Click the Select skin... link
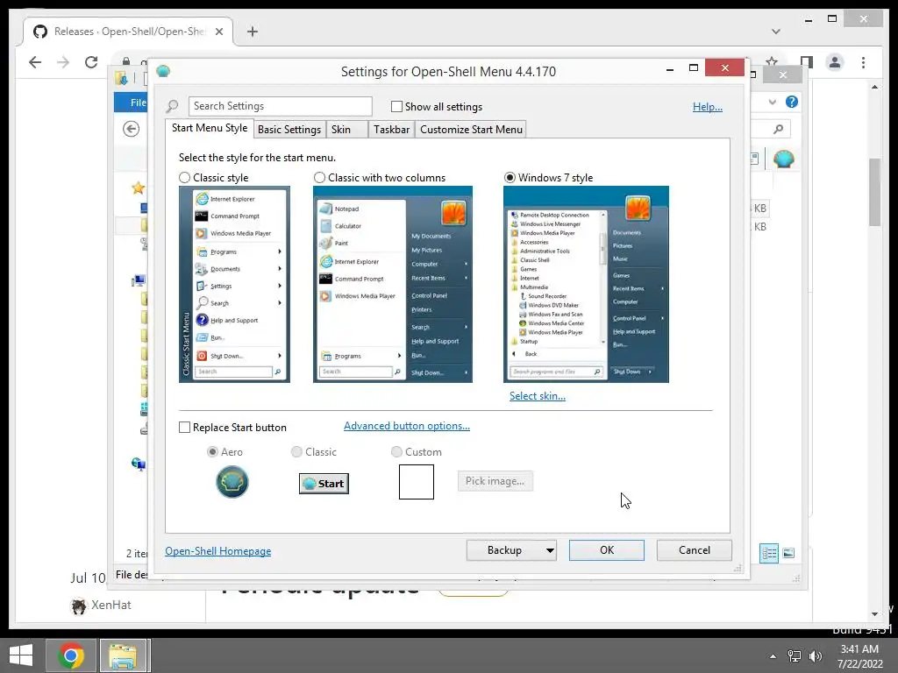Screen dimensions: 898x673 coord(538,396)
